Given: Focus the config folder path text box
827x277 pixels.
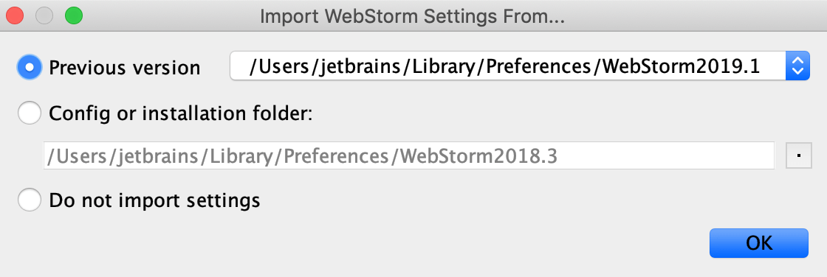Looking at the screenshot, I should click(409, 155).
